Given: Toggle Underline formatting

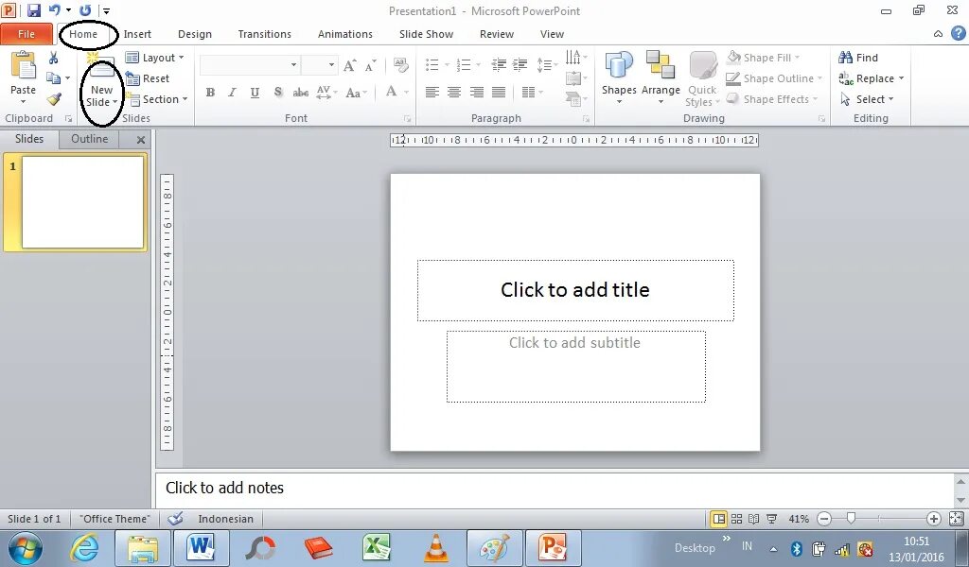Looking at the screenshot, I should click(x=255, y=93).
